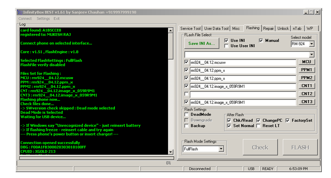
Task: Click the PPM1 rm924__04.12.ppm_x field
Action: tap(243, 70)
